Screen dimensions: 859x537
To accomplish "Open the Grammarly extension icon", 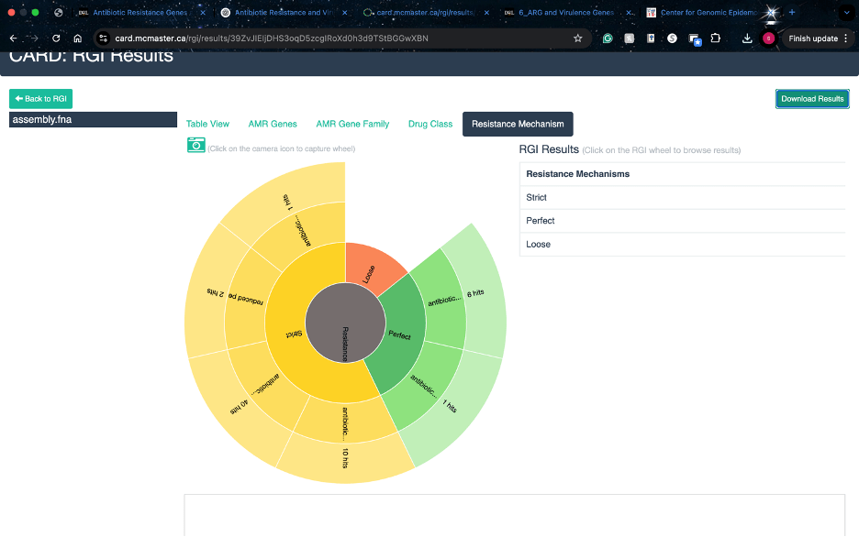I will tap(608, 38).
